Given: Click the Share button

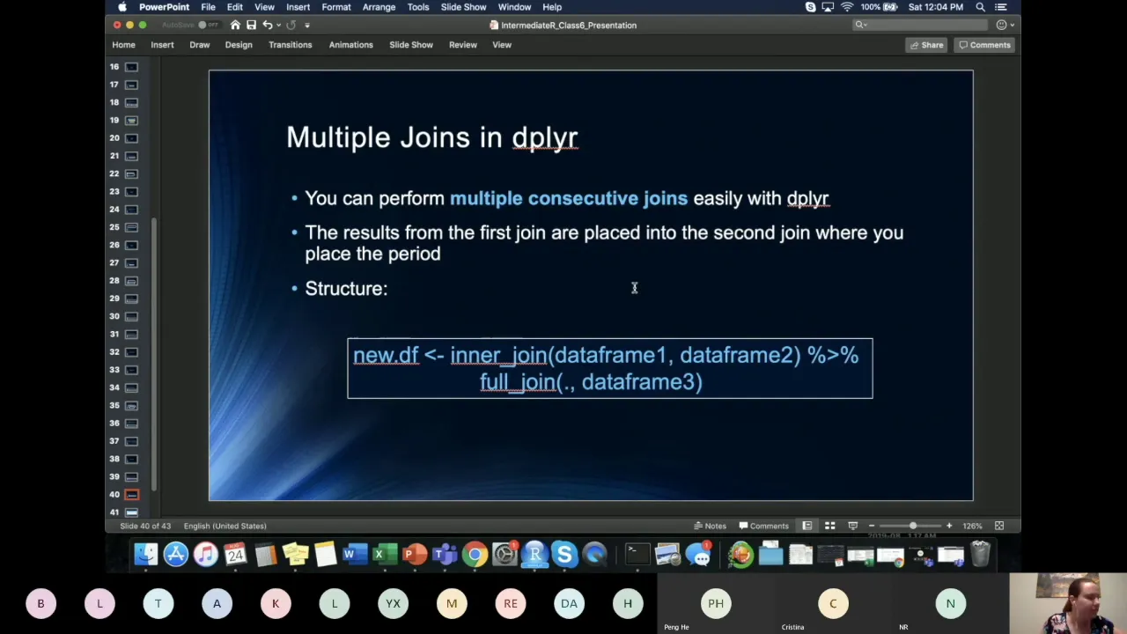Looking at the screenshot, I should pyautogui.click(x=926, y=45).
